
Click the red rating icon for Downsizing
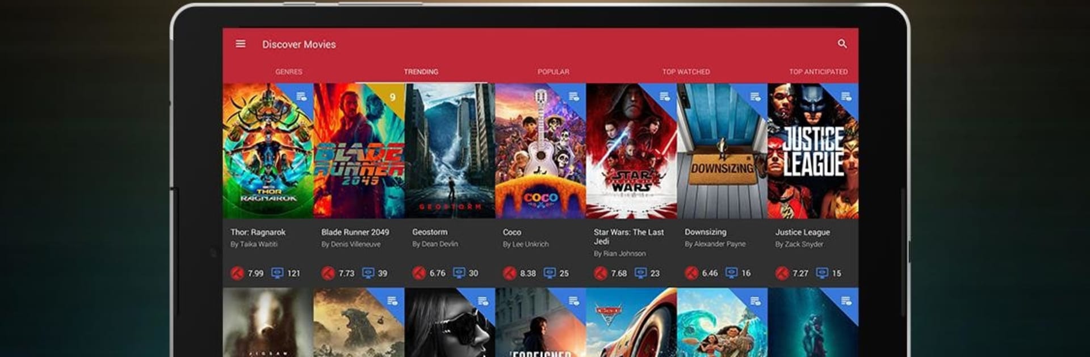[x=691, y=273]
